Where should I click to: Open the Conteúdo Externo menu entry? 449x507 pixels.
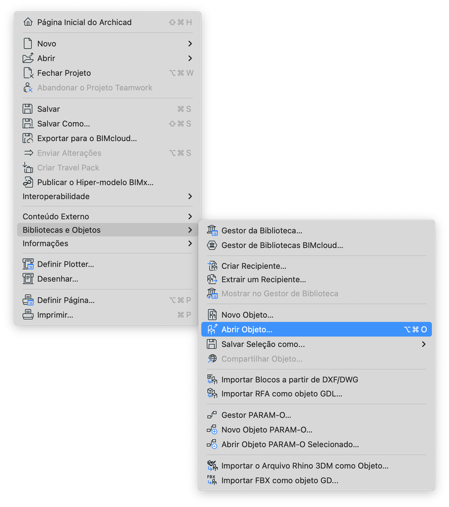tap(107, 216)
